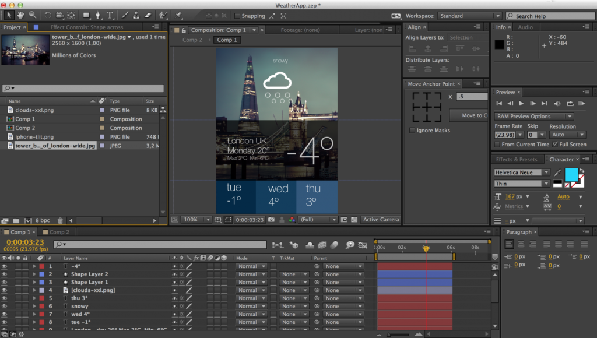597x338 pixels.
Task: Choose the Hand tool
Action: pyautogui.click(x=20, y=15)
